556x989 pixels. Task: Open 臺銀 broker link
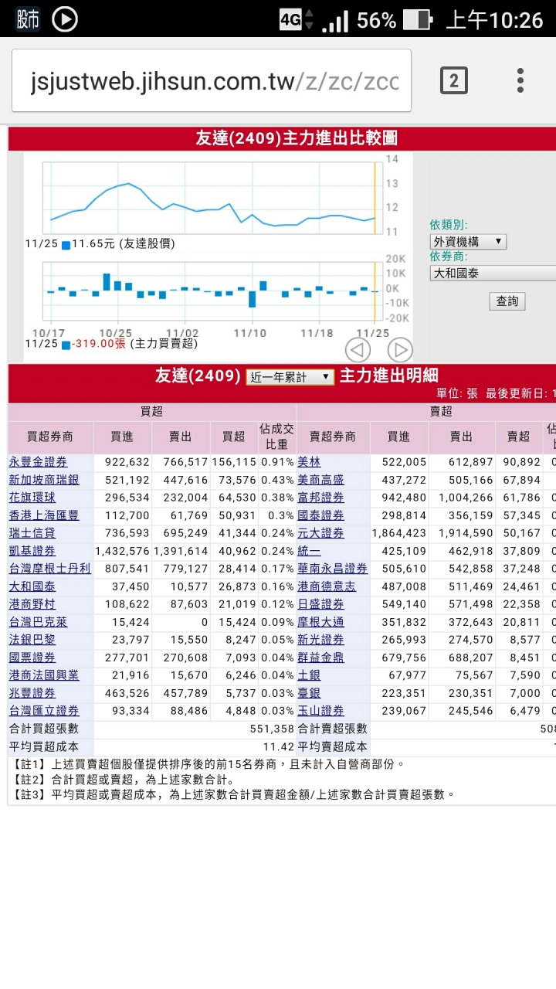pos(309,693)
